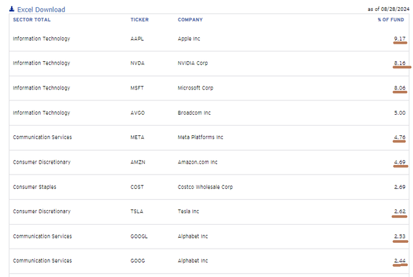Select the % OF FUND column header
The height and width of the screenshot is (277, 413).
tap(392, 20)
